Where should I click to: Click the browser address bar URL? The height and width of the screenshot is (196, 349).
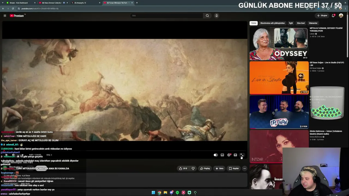(40, 8)
